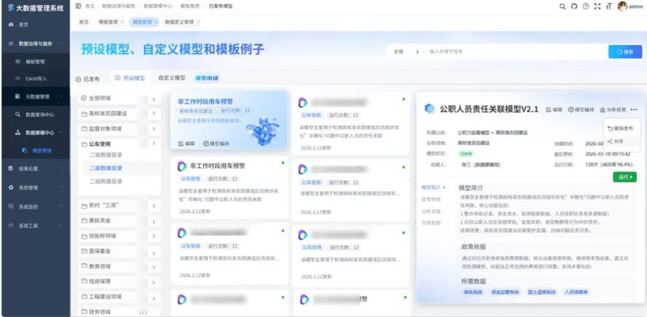
Task: Click the 审批系统 data tag
Action: pyautogui.click(x=473, y=292)
